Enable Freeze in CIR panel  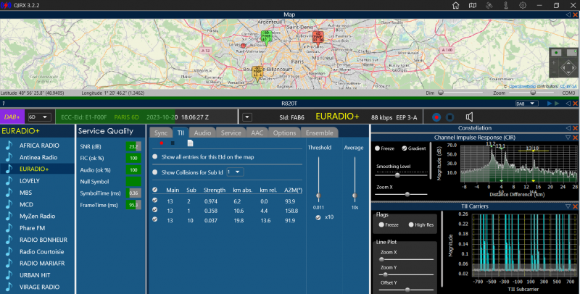coord(377,148)
